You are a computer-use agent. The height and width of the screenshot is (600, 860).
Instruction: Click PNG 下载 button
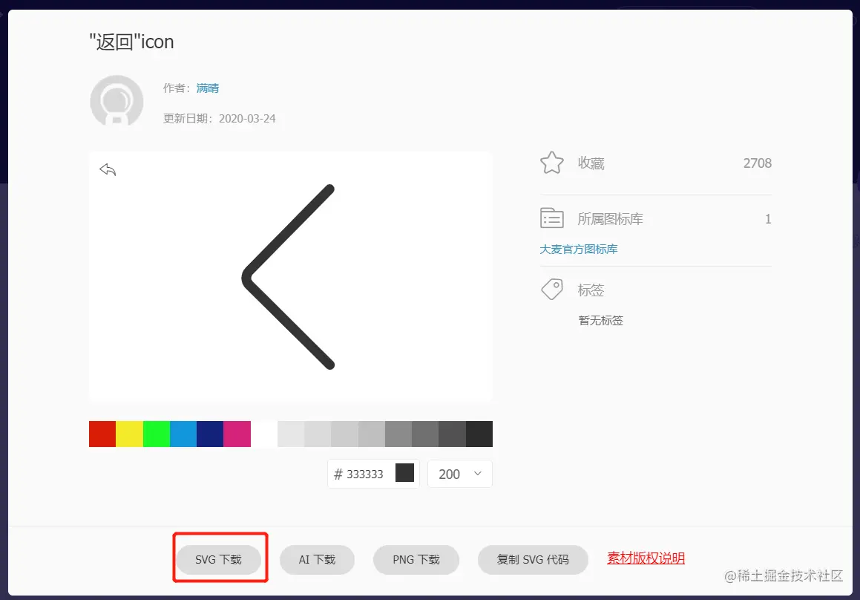416,559
